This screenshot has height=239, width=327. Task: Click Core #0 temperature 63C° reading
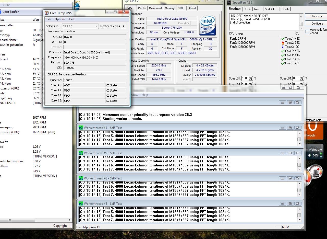[84, 85]
